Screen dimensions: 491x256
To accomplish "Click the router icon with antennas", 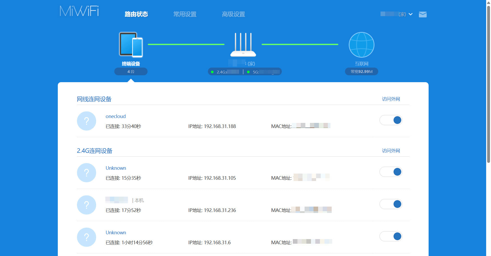I will coord(243,45).
